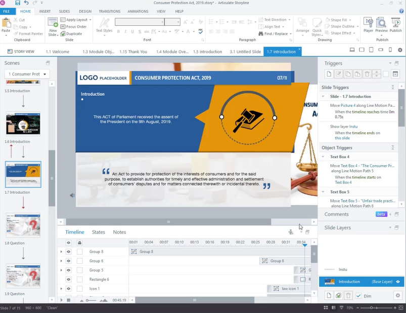
Task: Collapse the Text Box 4 triggers
Action: click(323, 156)
